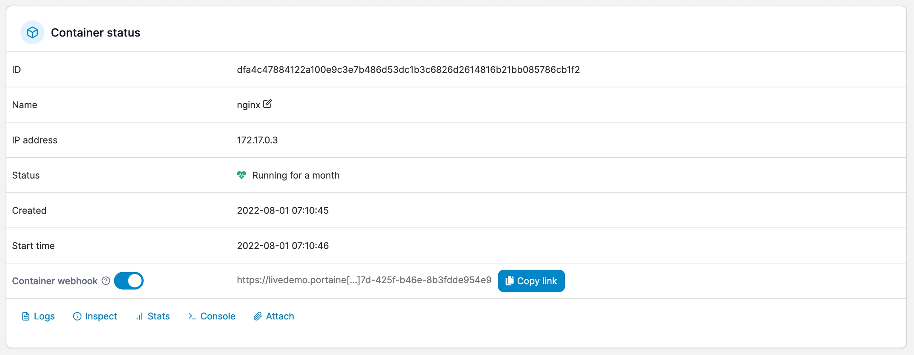The height and width of the screenshot is (355, 914).
Task: Click the nginx name text
Action: [x=248, y=105]
